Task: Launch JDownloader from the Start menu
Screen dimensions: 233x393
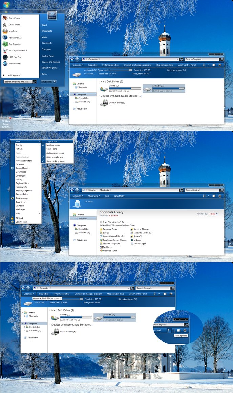Action: [14, 63]
